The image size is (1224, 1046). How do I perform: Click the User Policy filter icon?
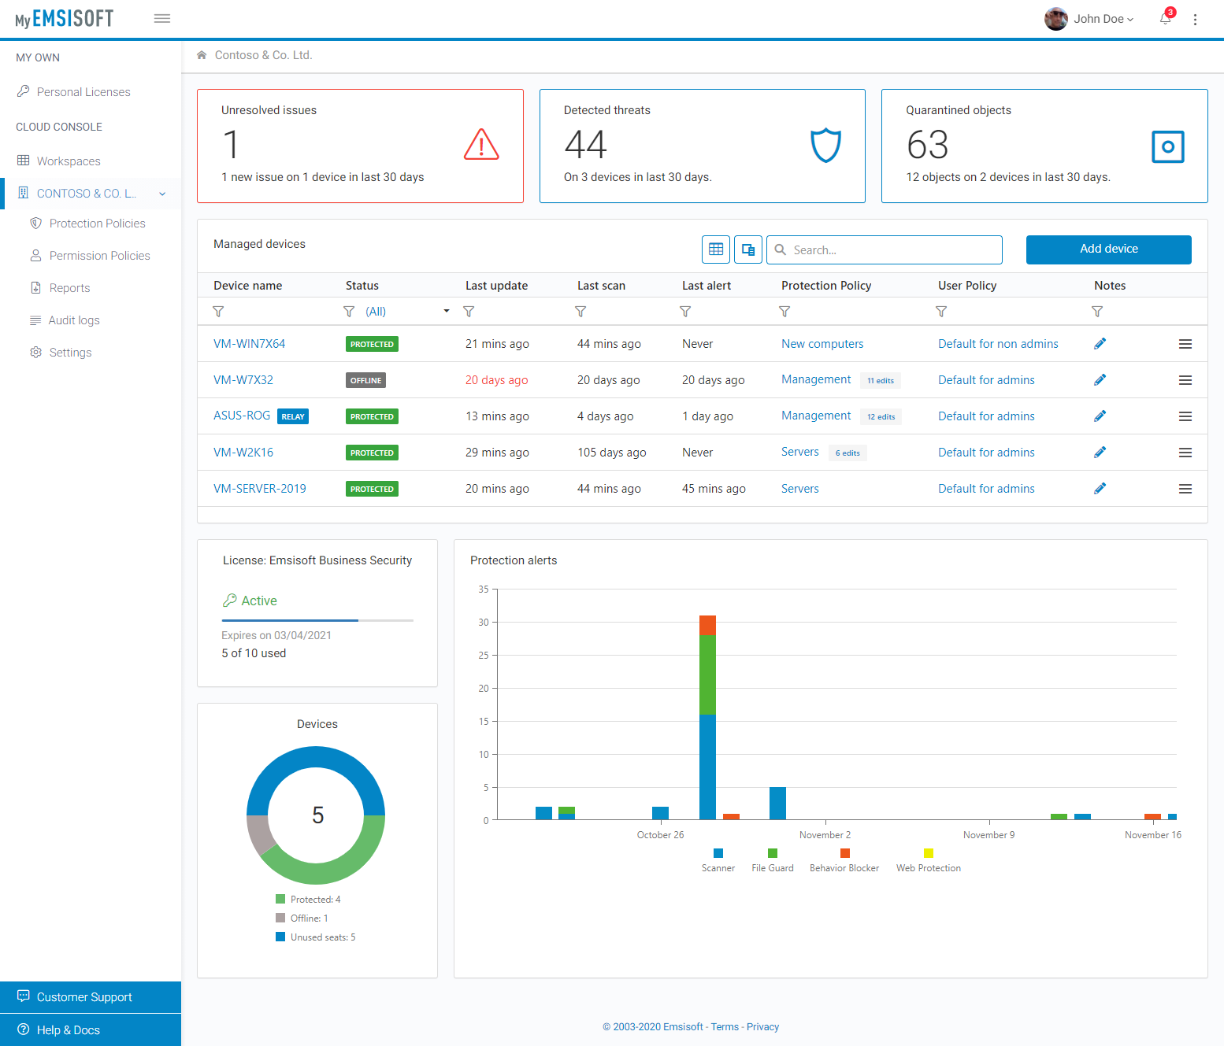(x=941, y=312)
